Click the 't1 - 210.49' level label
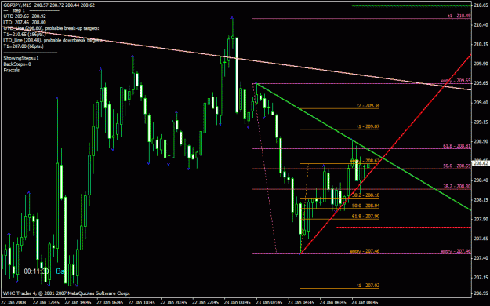 pyautogui.click(x=459, y=16)
